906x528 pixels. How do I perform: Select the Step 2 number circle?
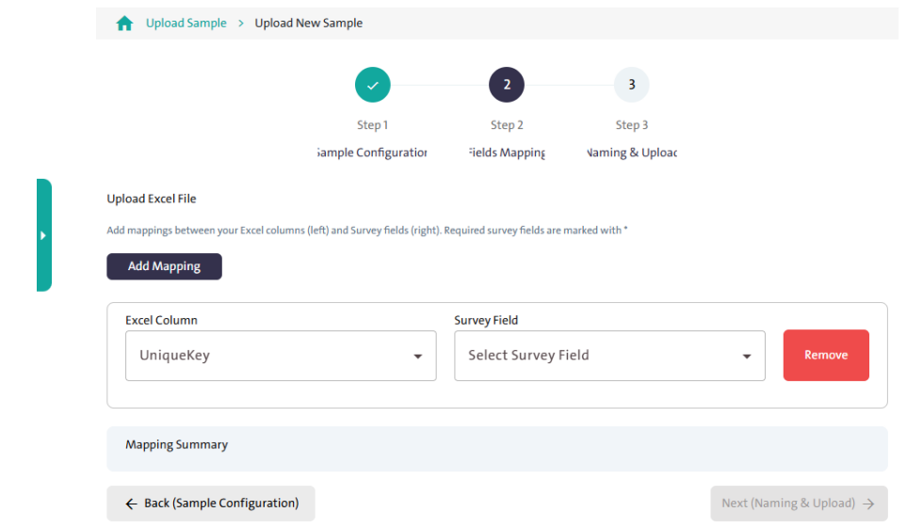pos(507,85)
